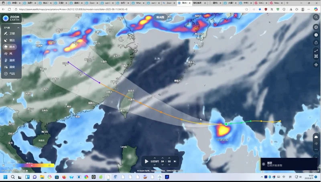Select the measure distance tool
Screen dimensions: 321x182
[316, 50]
